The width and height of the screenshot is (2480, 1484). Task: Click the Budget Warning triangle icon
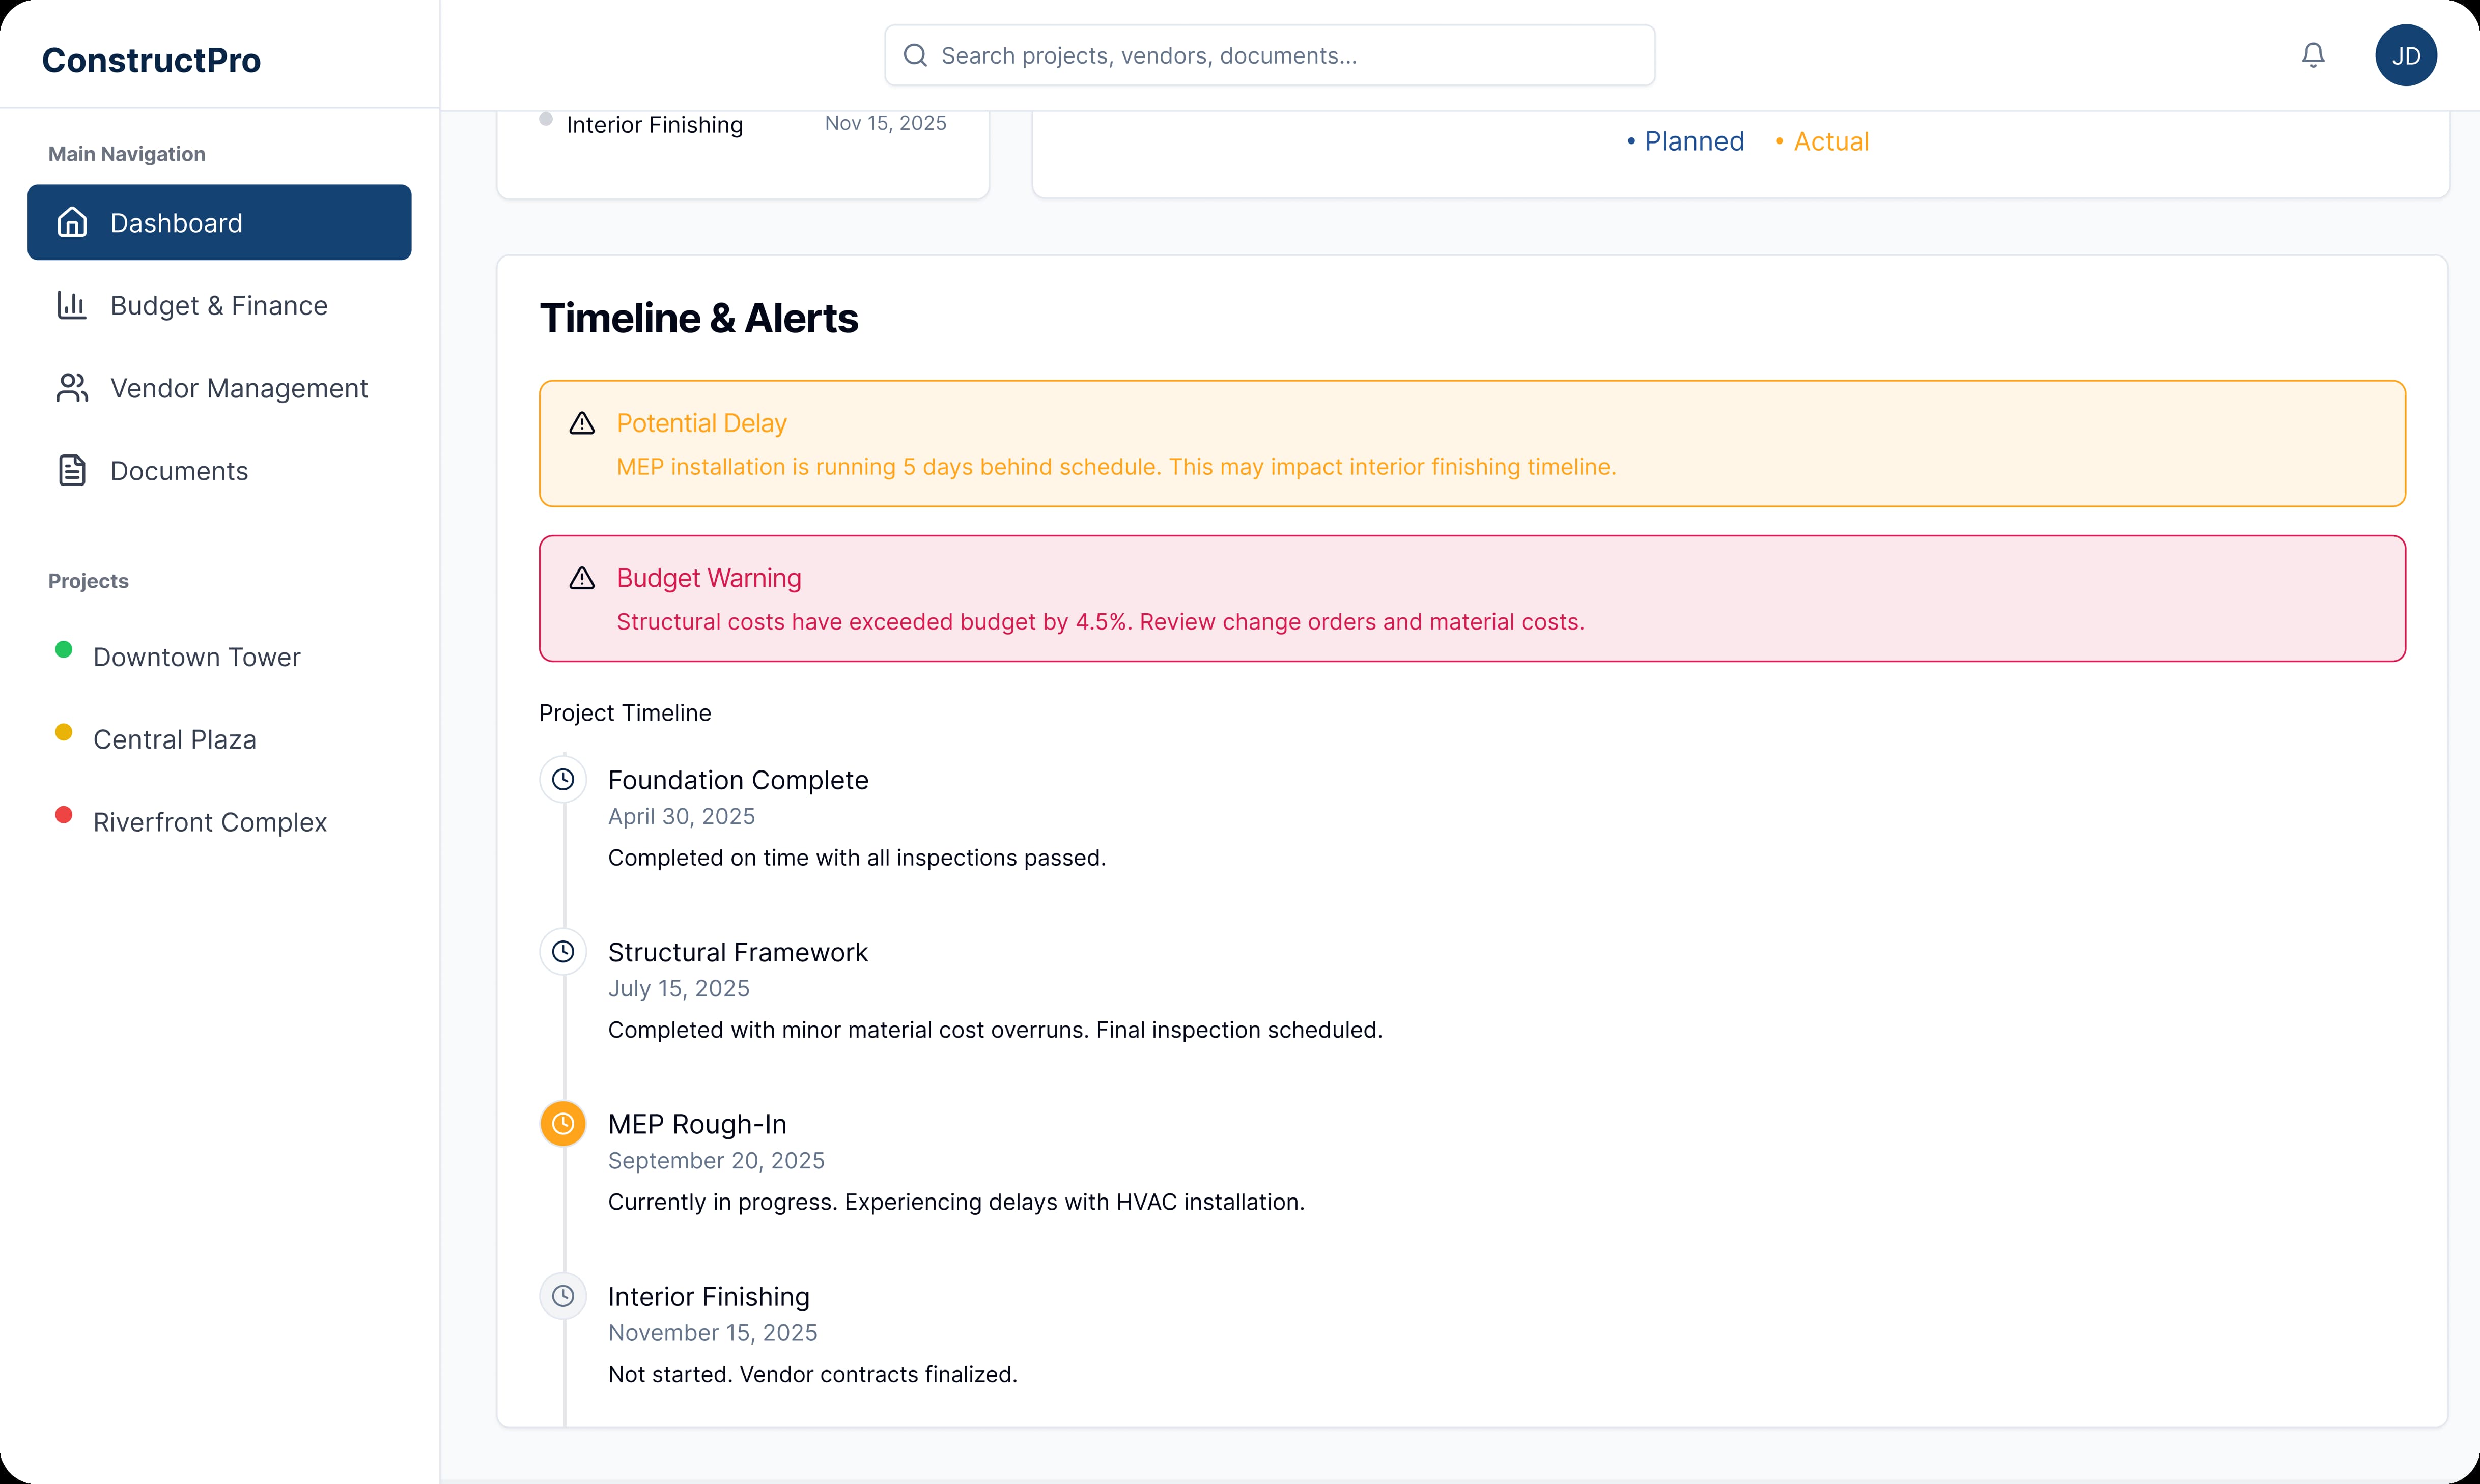(582, 578)
